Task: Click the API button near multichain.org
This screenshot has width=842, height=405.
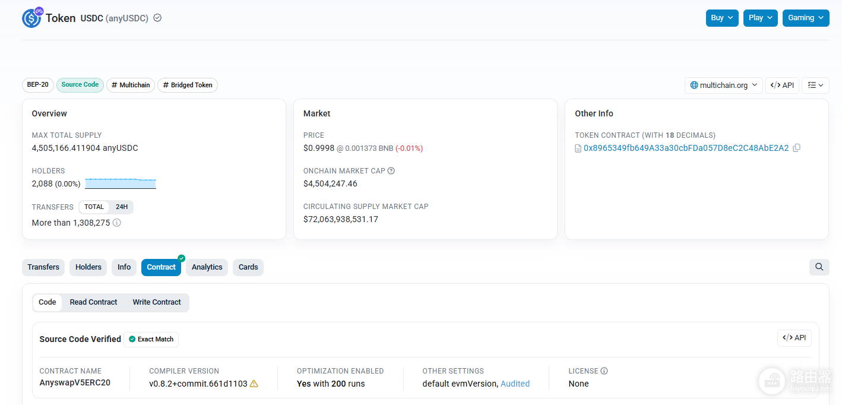Action: [782, 86]
